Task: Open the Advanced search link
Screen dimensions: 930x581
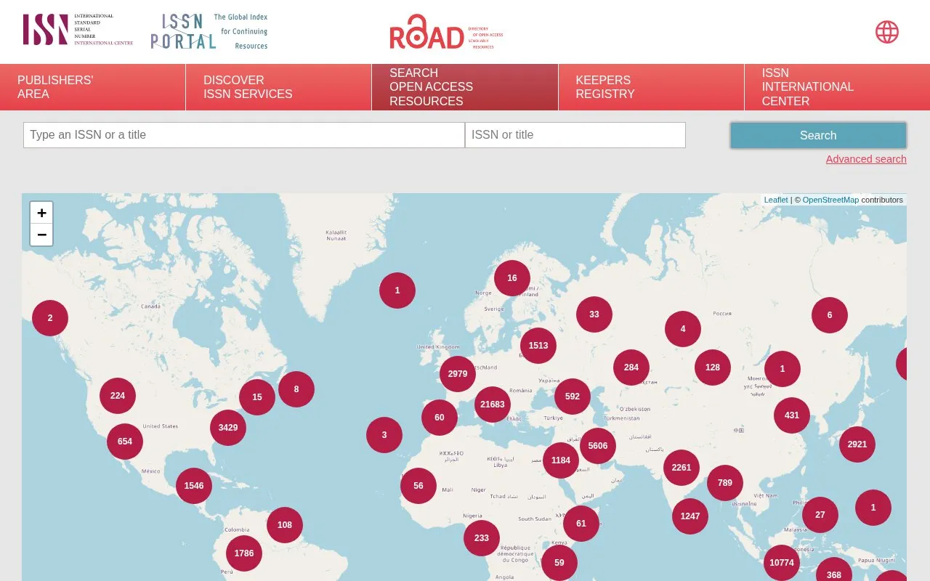Action: (866, 159)
